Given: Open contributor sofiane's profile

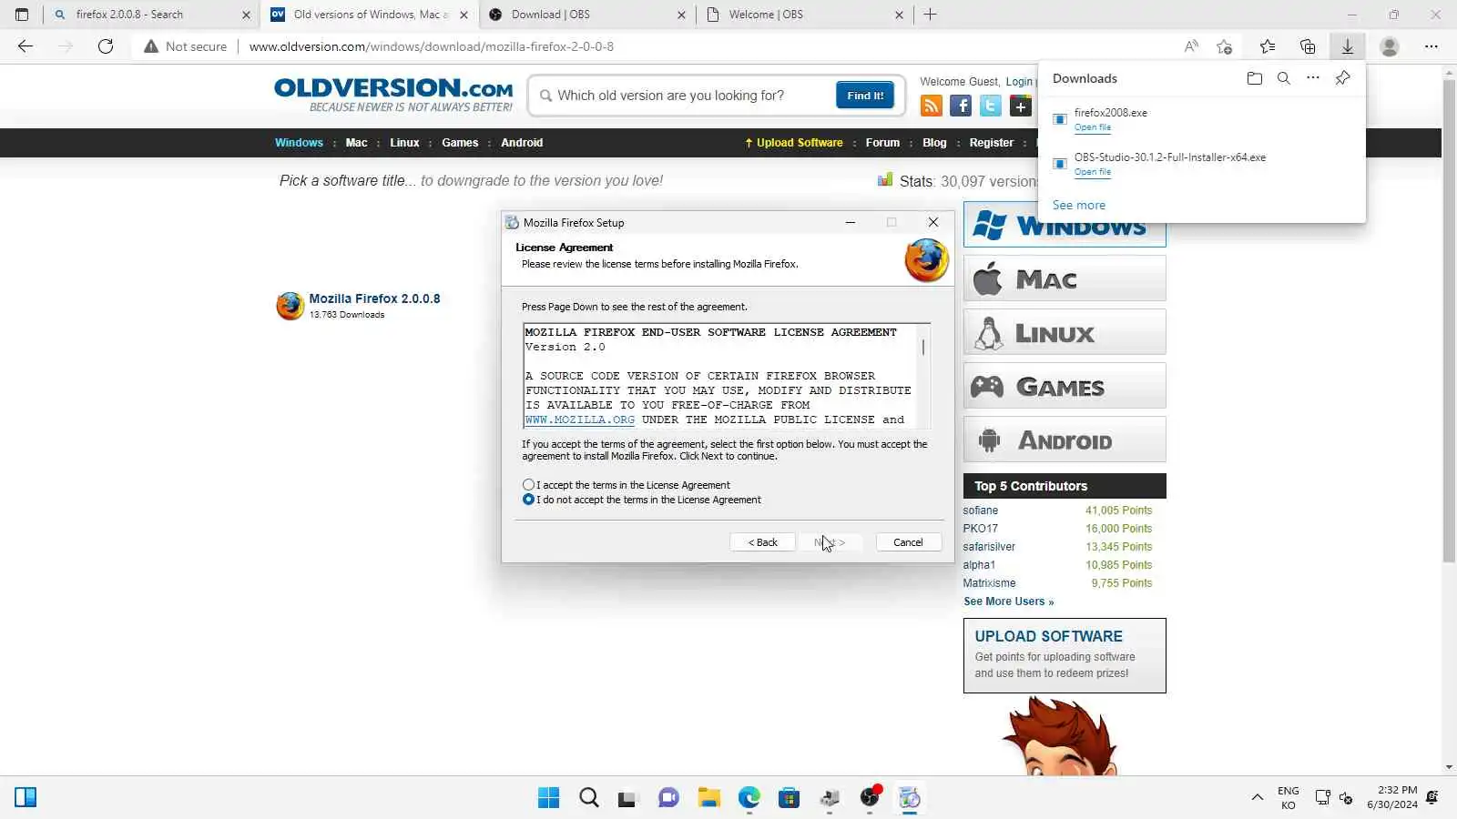Looking at the screenshot, I should [x=981, y=511].
